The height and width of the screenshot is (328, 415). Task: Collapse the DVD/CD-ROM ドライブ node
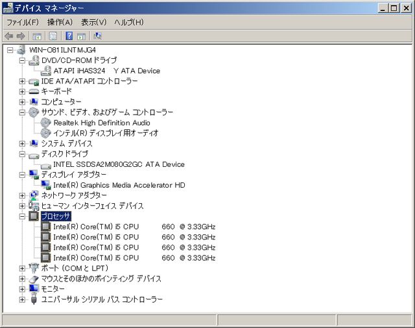pos(22,61)
